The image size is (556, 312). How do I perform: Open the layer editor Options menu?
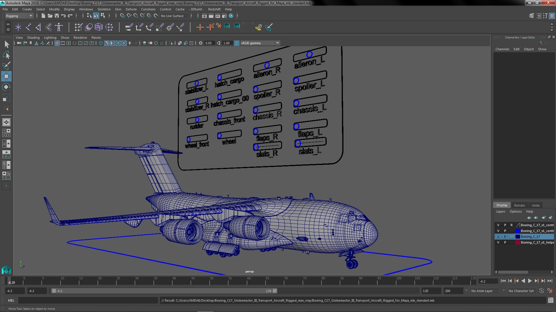[x=515, y=211]
